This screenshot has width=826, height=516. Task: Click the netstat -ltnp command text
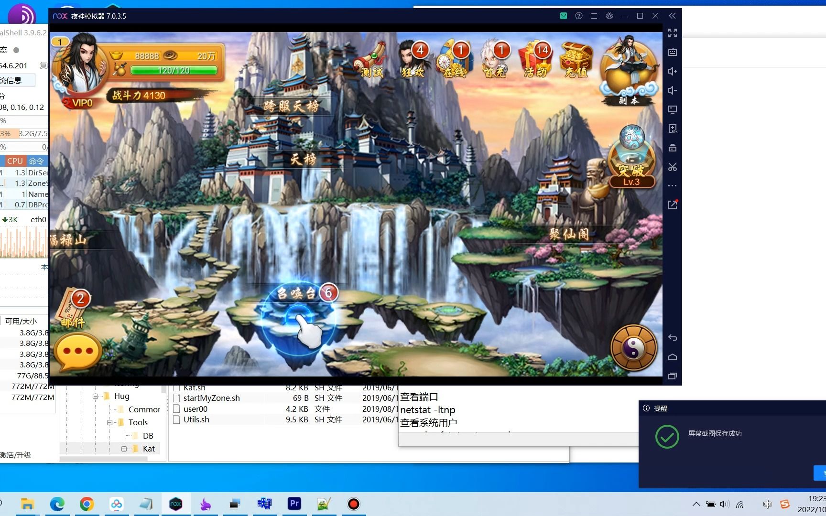(x=428, y=410)
